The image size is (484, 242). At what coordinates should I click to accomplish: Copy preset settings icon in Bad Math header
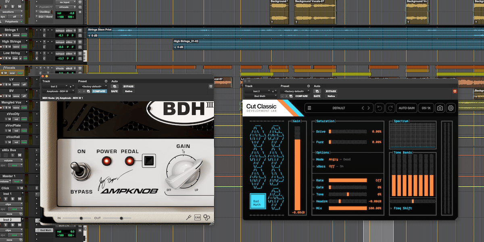tap(290, 96)
